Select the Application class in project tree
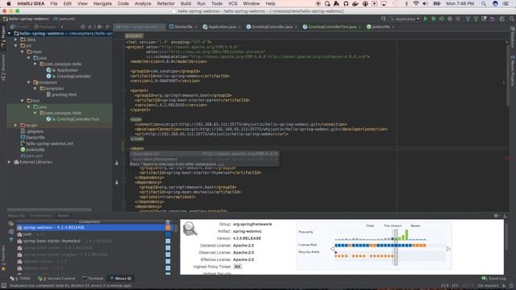 pyautogui.click(x=67, y=70)
